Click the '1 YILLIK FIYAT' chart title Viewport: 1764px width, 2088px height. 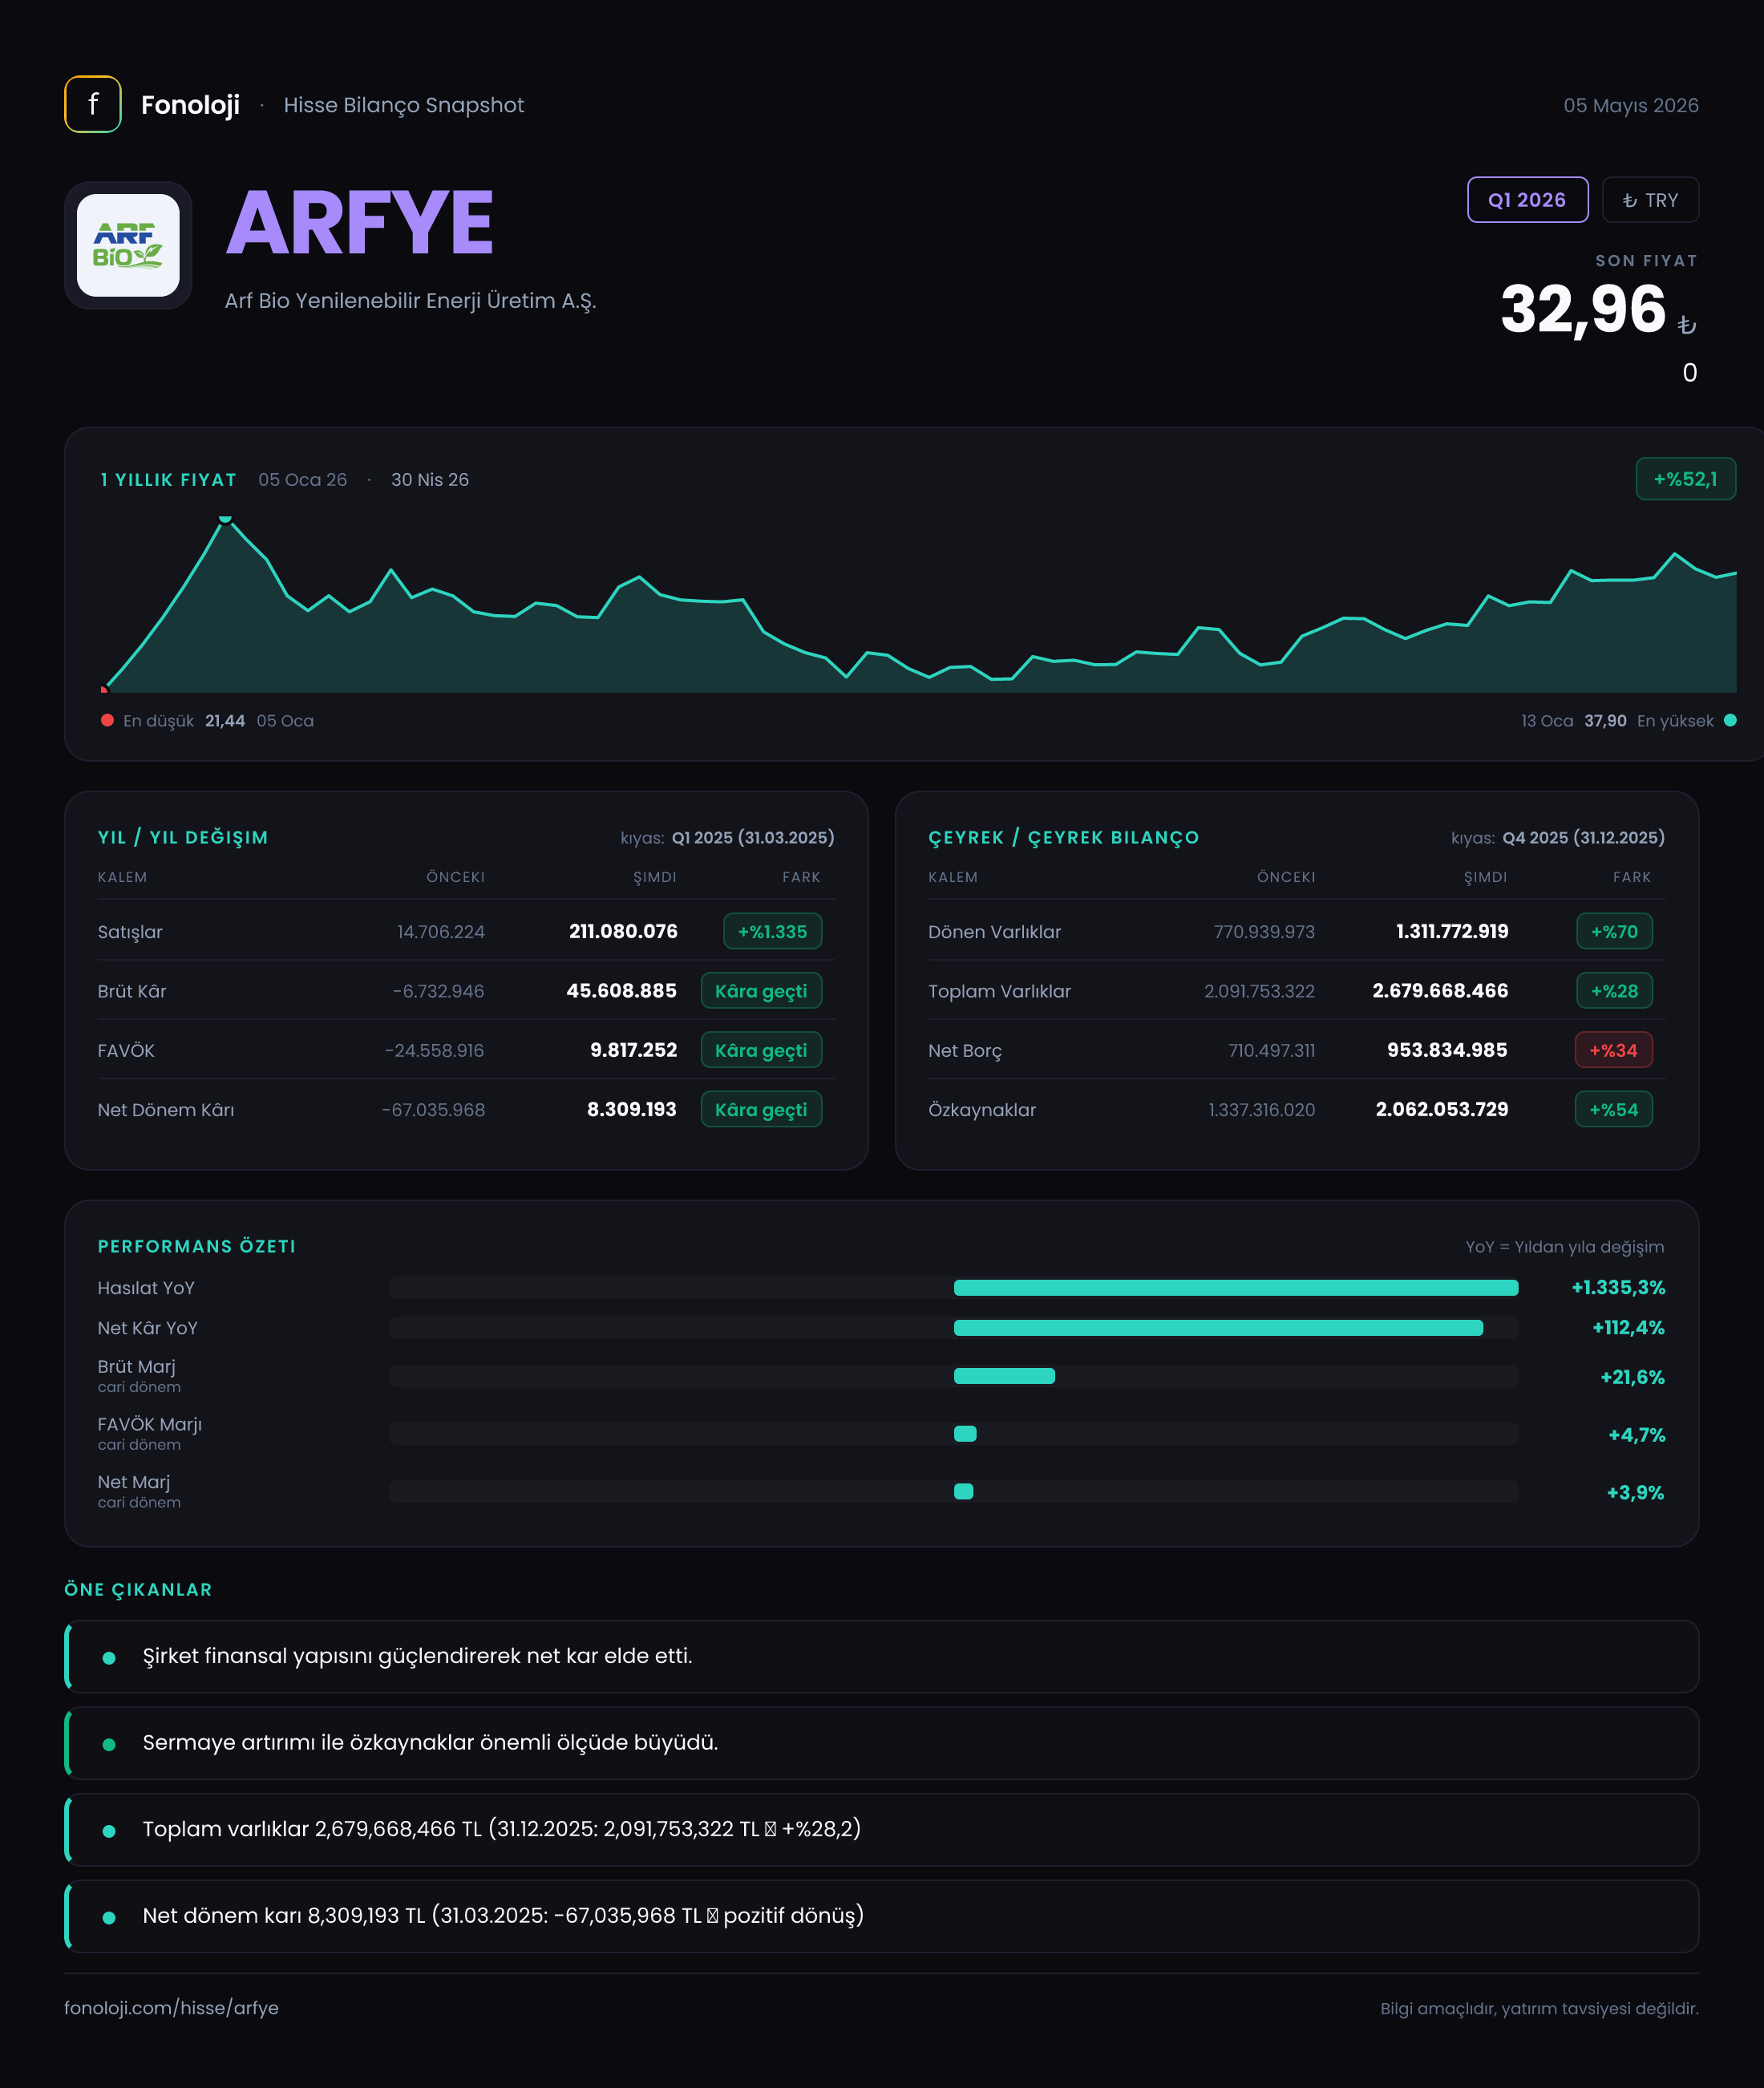pyautogui.click(x=168, y=480)
